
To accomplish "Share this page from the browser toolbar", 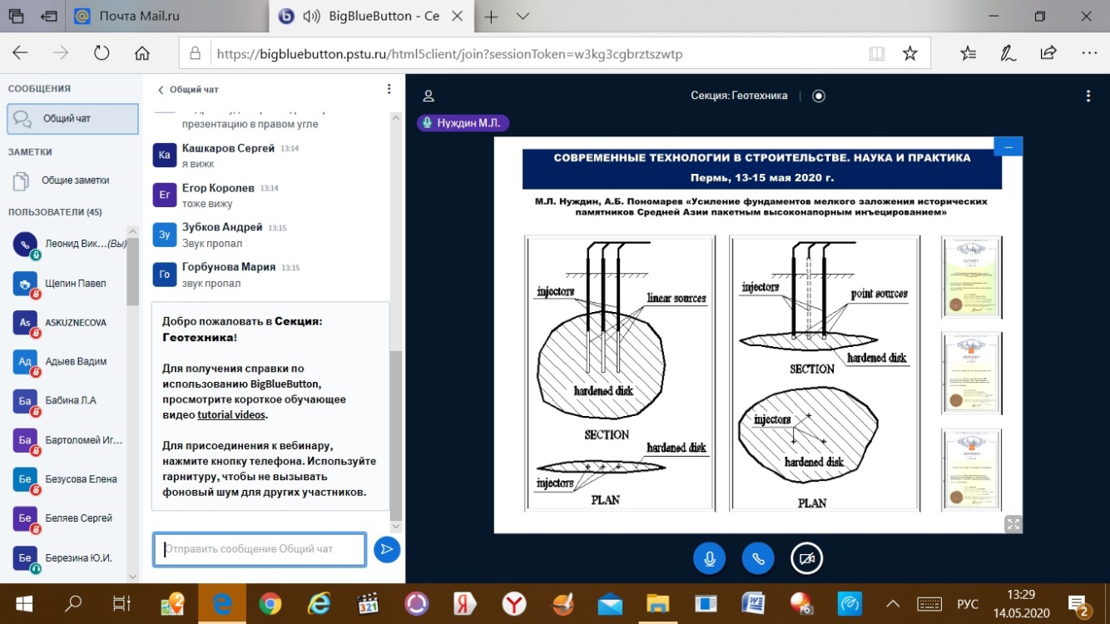I will pyautogui.click(x=1048, y=53).
